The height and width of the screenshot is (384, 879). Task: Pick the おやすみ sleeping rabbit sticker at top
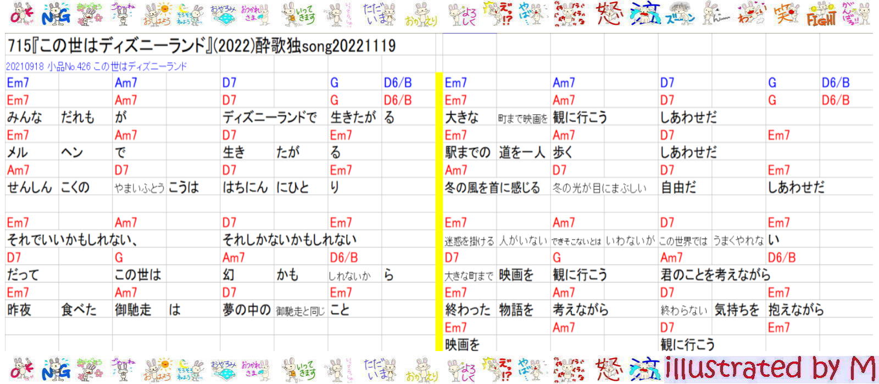[223, 14]
